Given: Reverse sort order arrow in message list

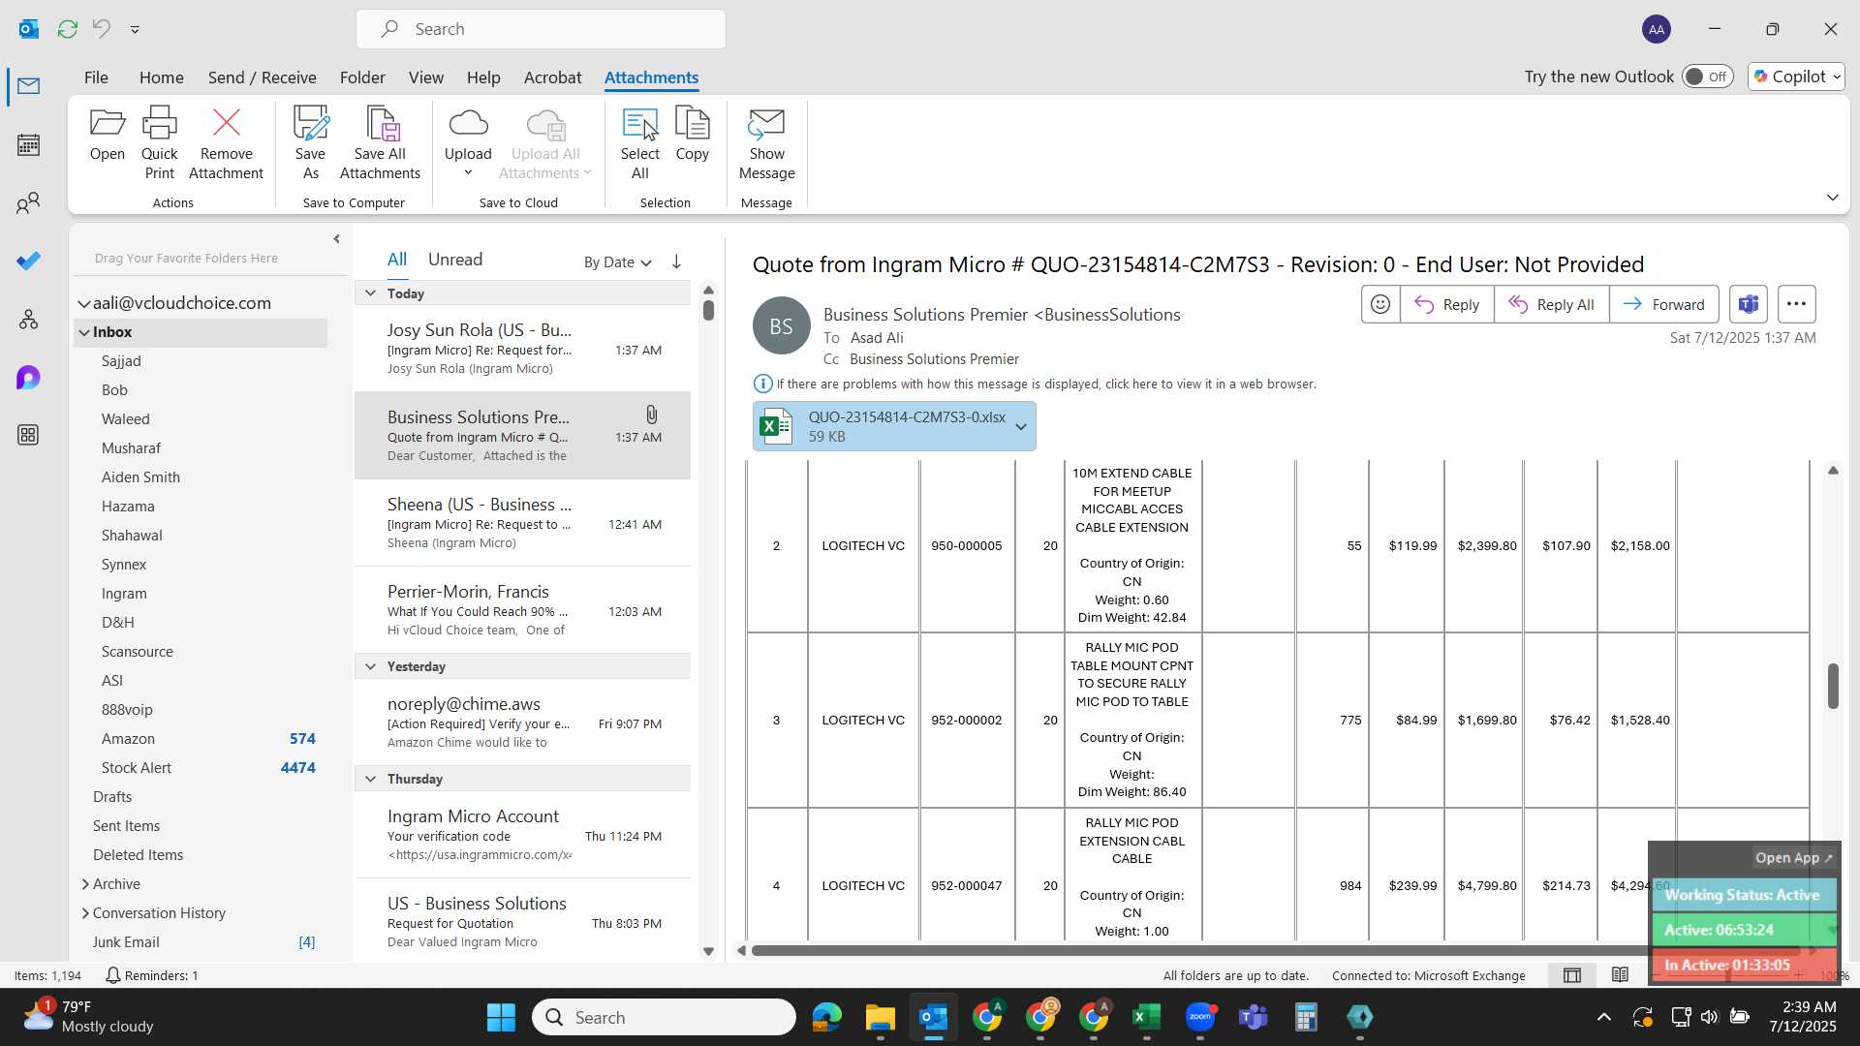Looking at the screenshot, I should click(676, 261).
